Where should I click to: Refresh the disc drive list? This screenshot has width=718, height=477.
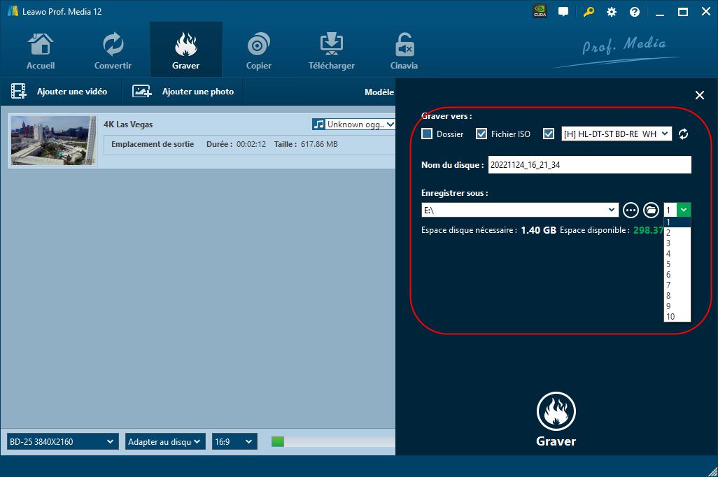(683, 134)
